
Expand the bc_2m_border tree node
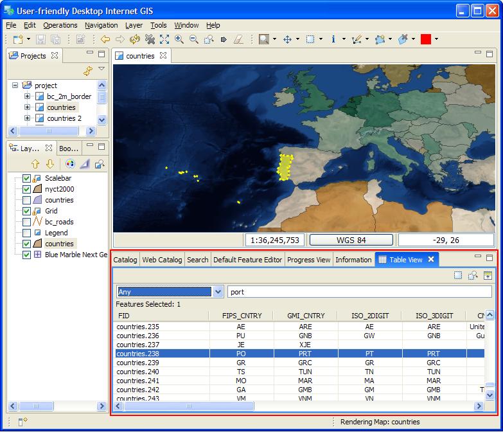pyautogui.click(x=27, y=96)
